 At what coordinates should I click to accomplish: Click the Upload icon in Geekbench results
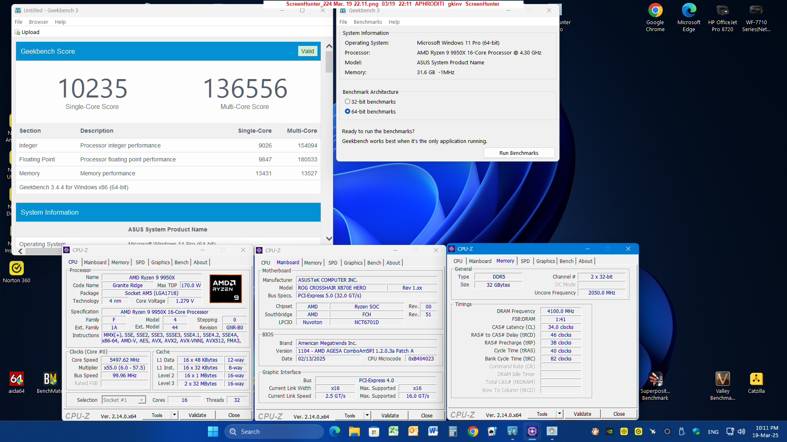click(17, 32)
